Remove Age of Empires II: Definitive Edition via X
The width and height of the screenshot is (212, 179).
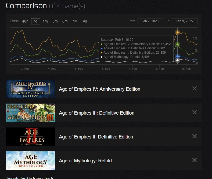195,136
